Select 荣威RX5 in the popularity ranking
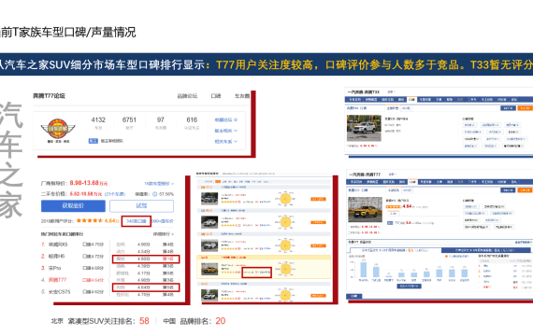533x336 pixels. tap(58, 245)
